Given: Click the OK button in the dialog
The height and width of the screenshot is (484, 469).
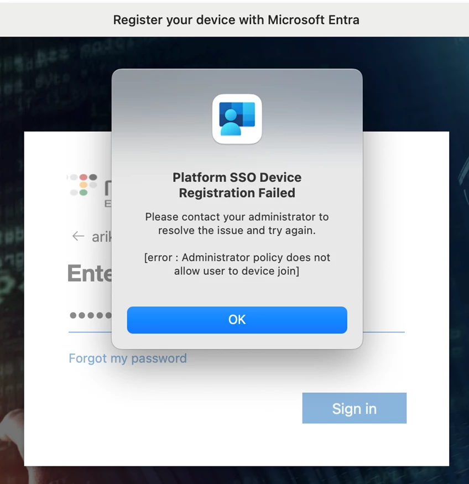Looking at the screenshot, I should (x=237, y=320).
